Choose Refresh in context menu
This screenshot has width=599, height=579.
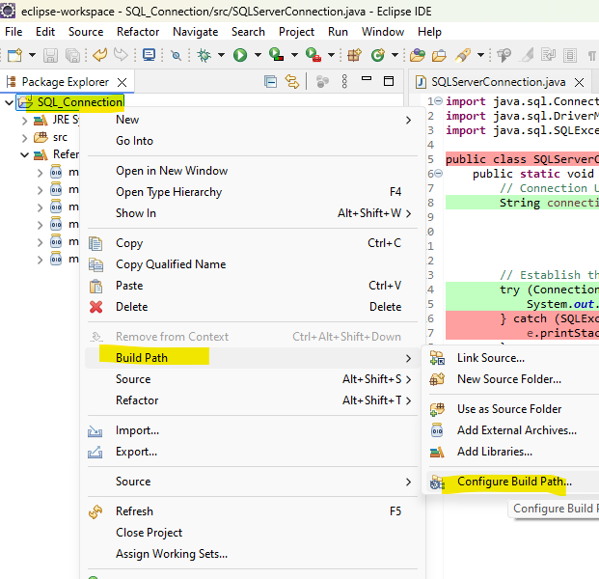pos(252,511)
